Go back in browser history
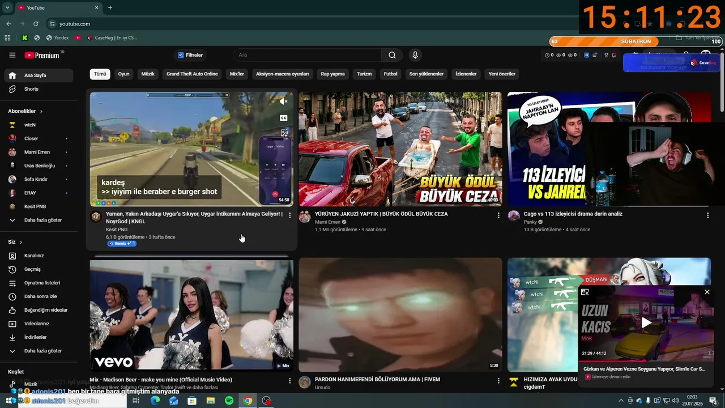This screenshot has width=725, height=408. point(8,24)
